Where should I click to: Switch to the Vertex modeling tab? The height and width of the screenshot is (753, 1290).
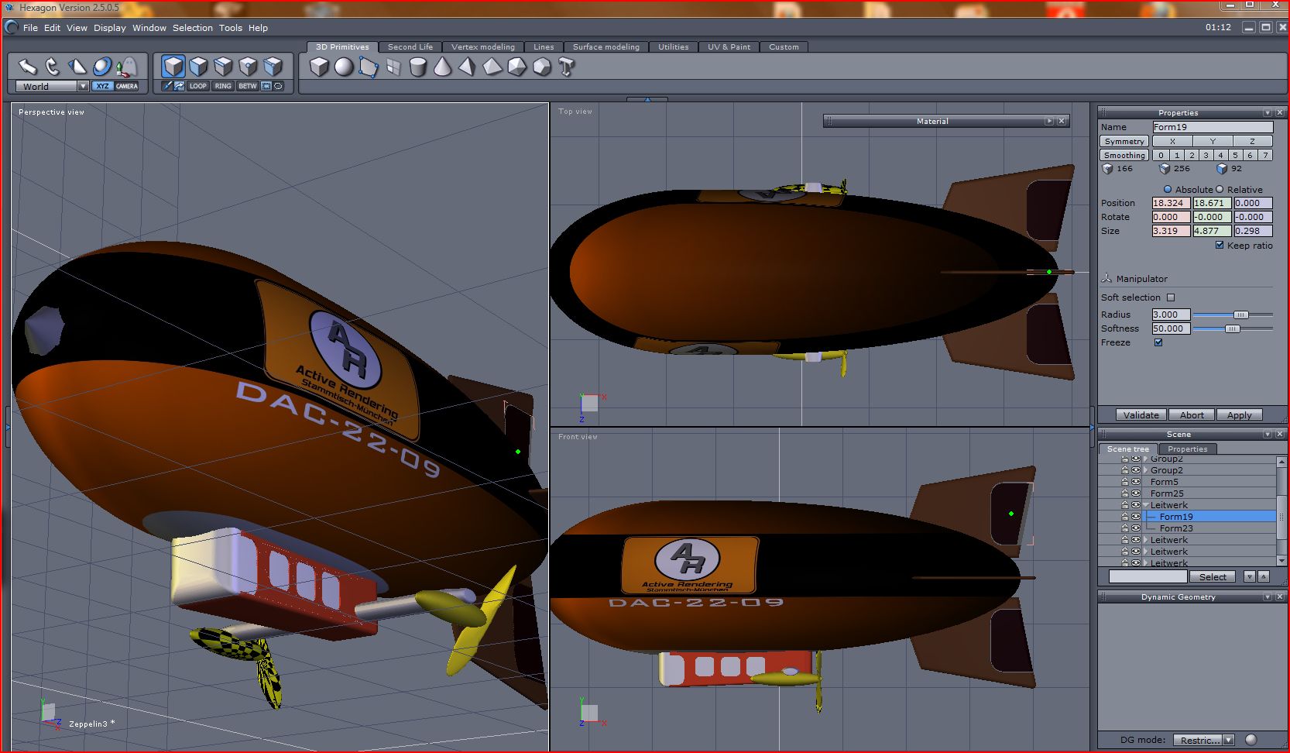pos(483,46)
